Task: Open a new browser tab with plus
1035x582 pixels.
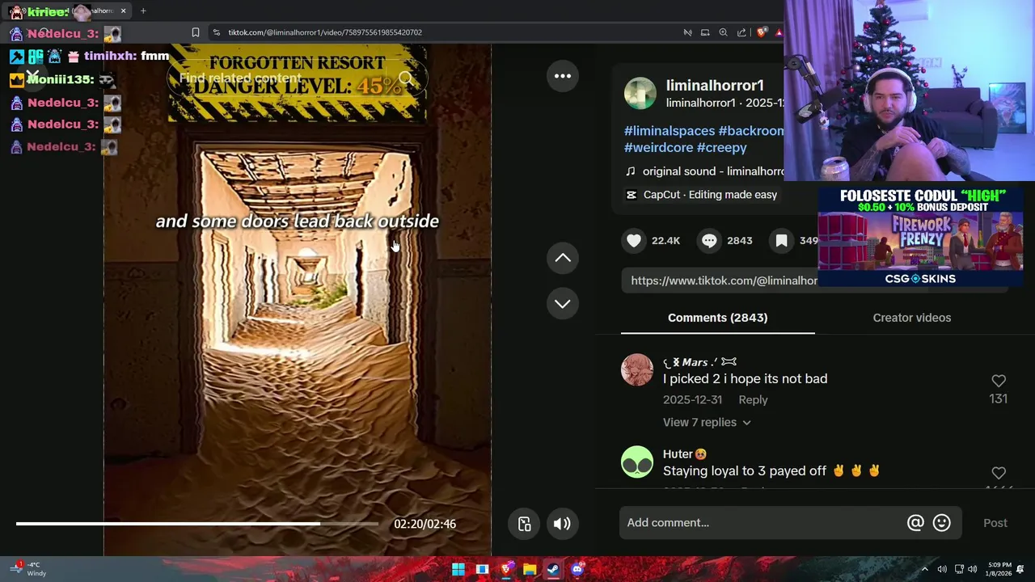Action: [143, 11]
